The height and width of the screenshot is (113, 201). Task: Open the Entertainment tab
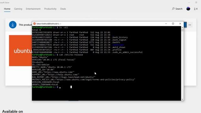click(x=33, y=9)
